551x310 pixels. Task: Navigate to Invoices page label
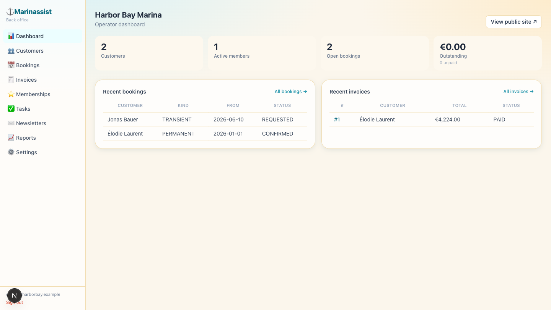point(26,80)
